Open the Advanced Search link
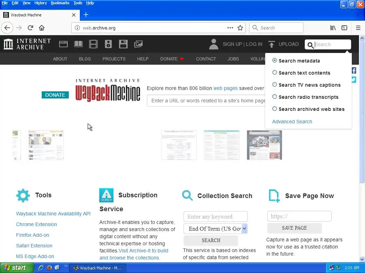The width and height of the screenshot is (365, 273). [292, 122]
